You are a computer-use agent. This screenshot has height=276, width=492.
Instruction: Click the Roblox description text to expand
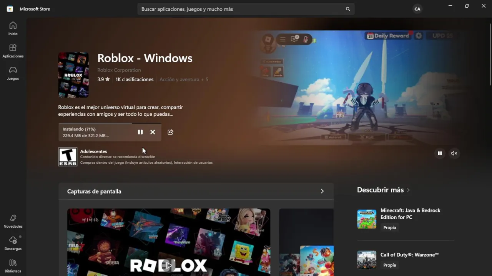pos(120,111)
